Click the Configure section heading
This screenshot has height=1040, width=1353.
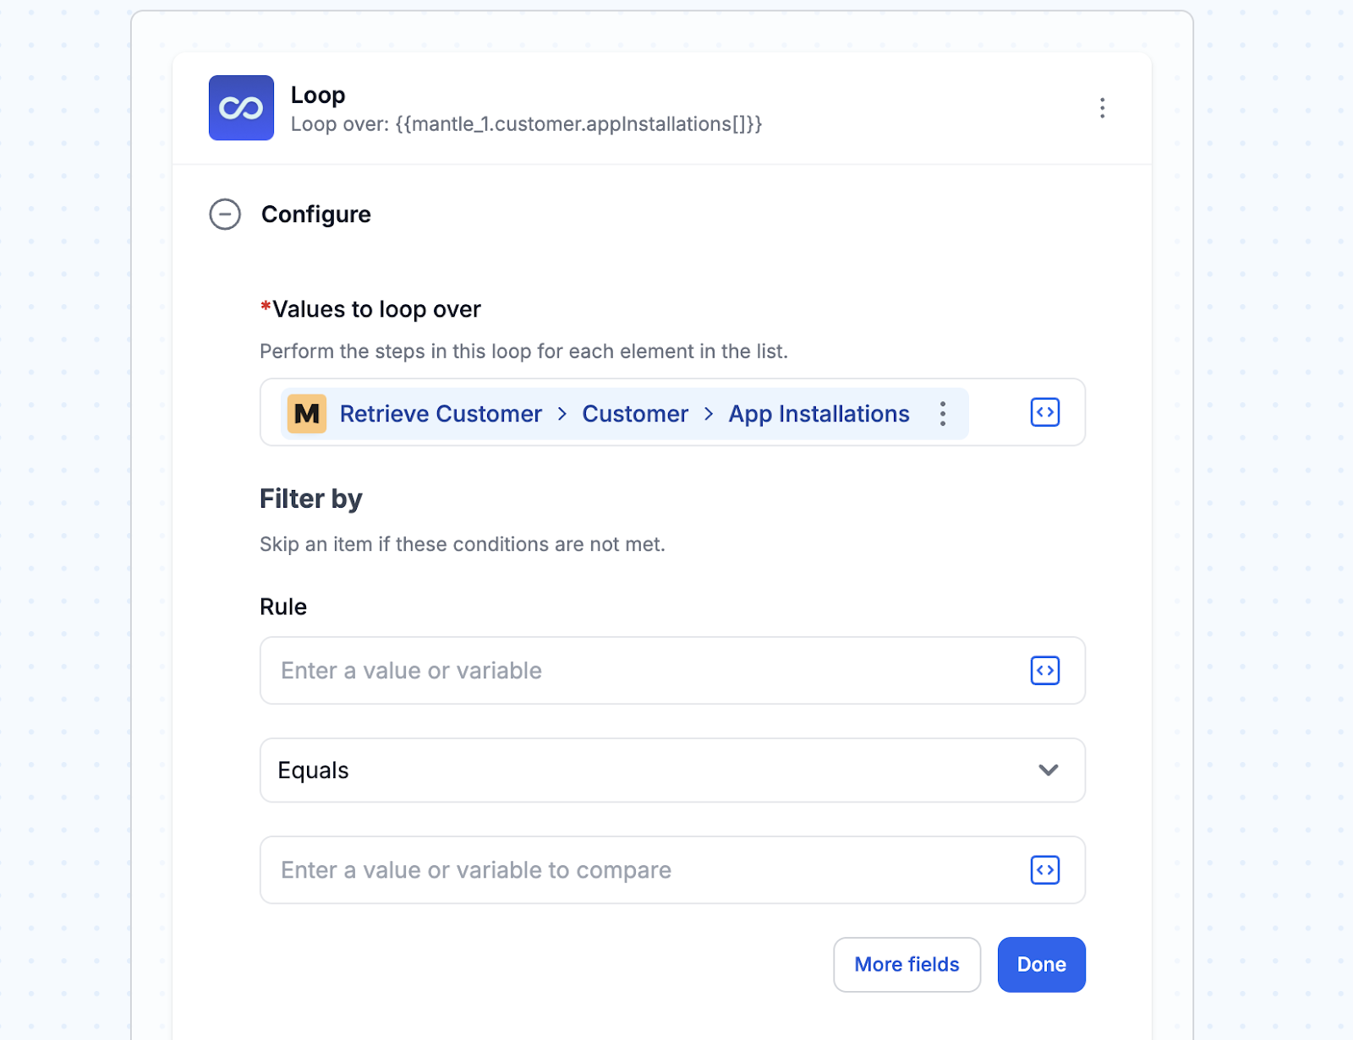(316, 215)
